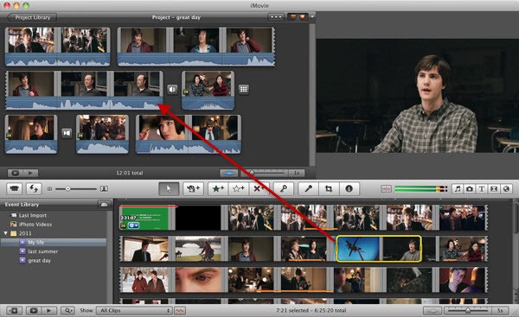The image size is (519, 317).
Task: Swap events and projects areas
Action: click(34, 189)
